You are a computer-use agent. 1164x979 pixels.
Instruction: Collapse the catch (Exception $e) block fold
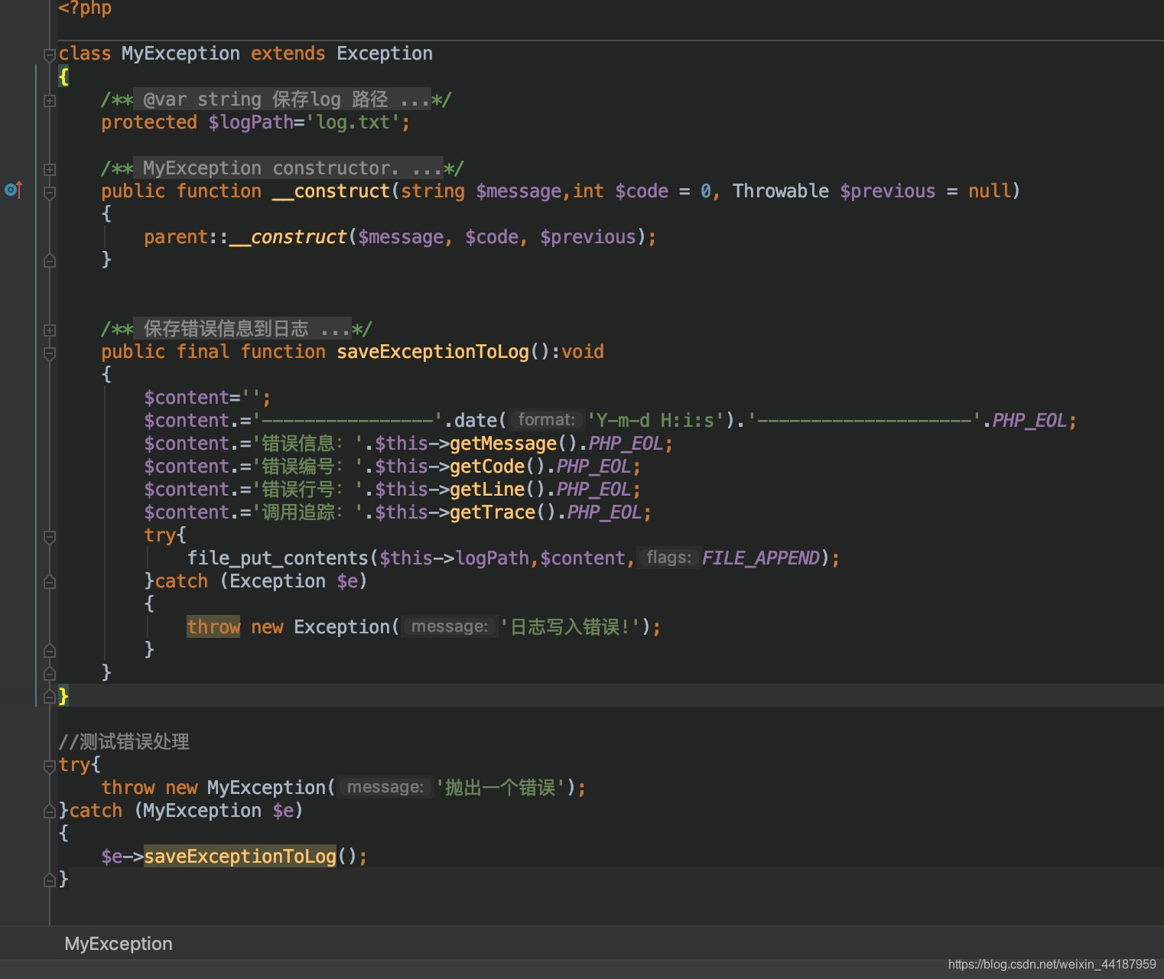tap(50, 582)
